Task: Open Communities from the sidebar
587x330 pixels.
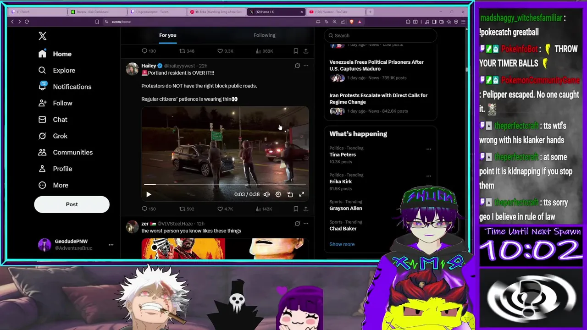Action: [x=66, y=152]
